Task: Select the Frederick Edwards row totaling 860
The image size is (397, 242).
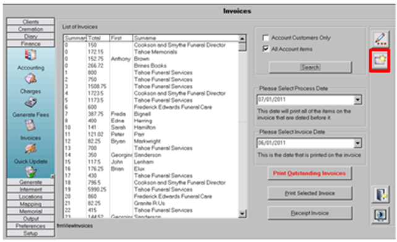Action: 151,196
